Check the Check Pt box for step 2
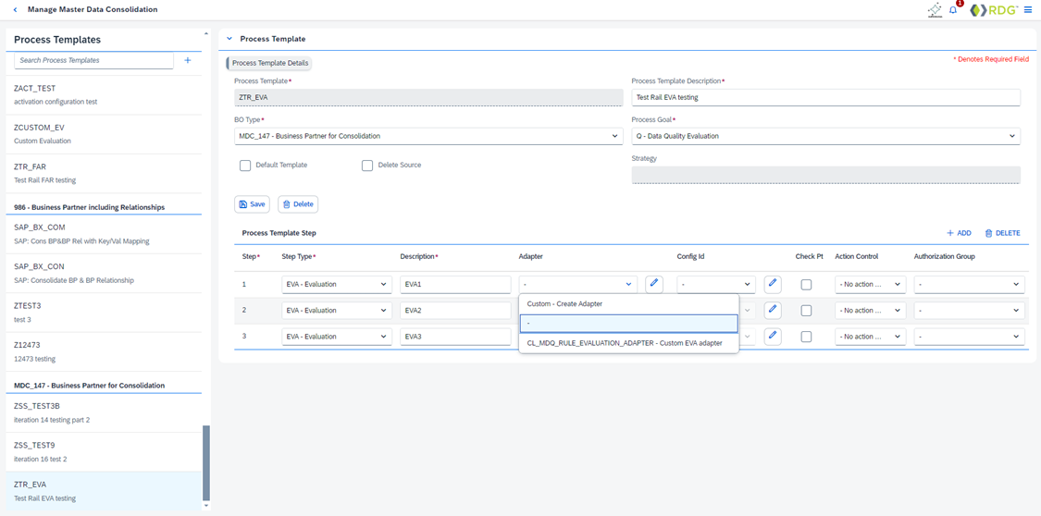The height and width of the screenshot is (516, 1041). (806, 311)
